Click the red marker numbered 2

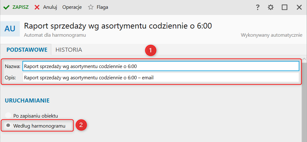pyautogui.click(x=81, y=125)
